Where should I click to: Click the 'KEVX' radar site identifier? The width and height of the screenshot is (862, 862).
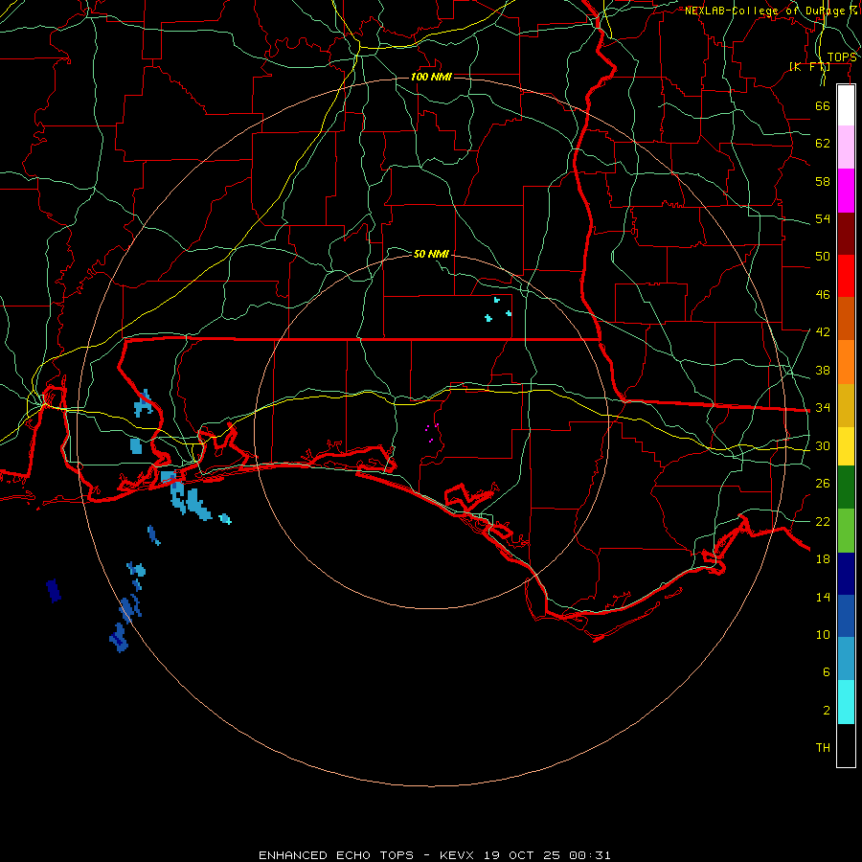click(456, 855)
